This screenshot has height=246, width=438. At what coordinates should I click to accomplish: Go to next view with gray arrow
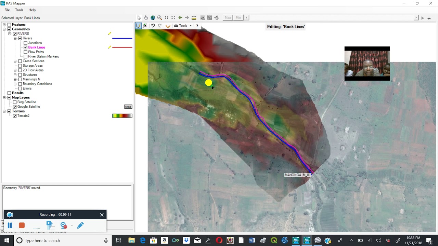pyautogui.click(x=187, y=18)
